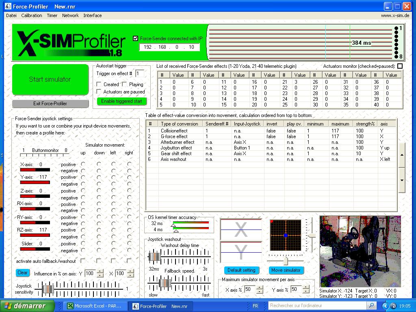The image size is (416, 312).
Task: Select the Collisioneffect row in conversion table
Action: [271, 130]
